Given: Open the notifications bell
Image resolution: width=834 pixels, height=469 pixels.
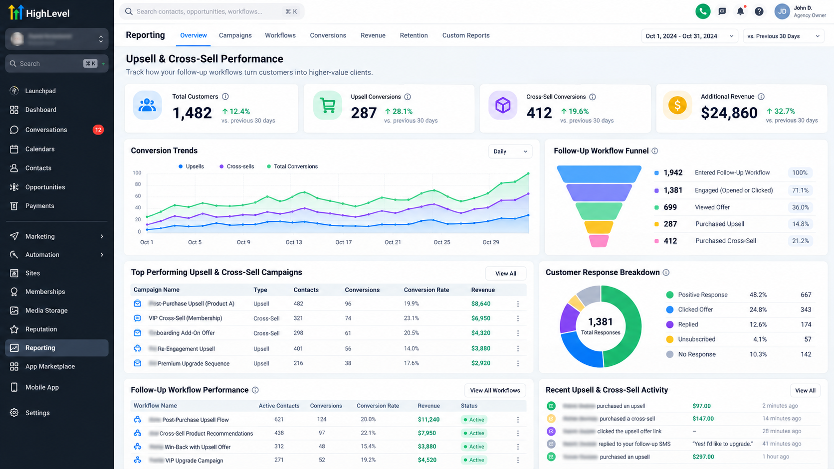Looking at the screenshot, I should (x=740, y=11).
